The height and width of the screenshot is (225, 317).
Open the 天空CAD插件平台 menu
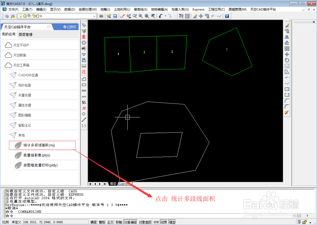click(x=263, y=10)
